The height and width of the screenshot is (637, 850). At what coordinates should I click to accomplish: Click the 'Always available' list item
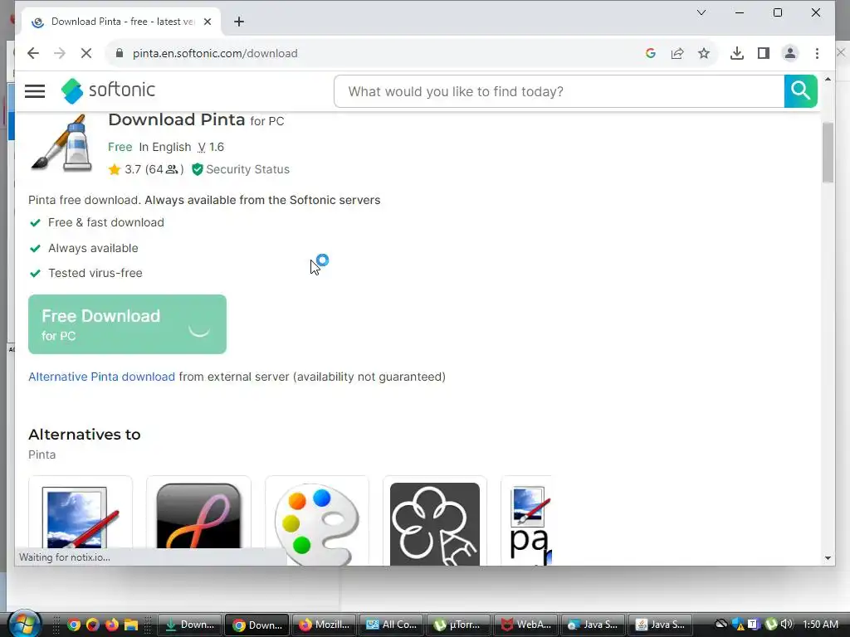(x=93, y=248)
